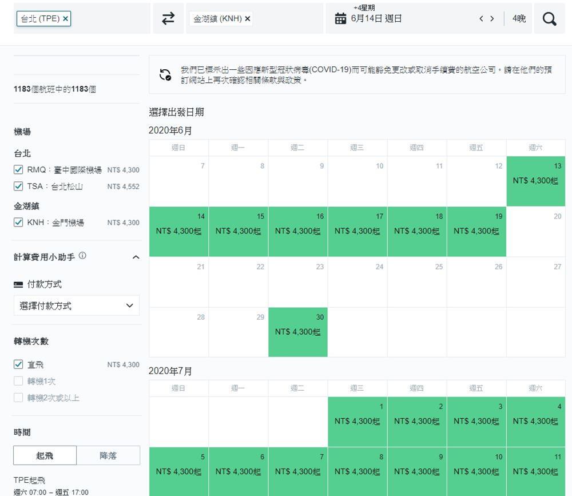Open the calendar date picker icon
This screenshot has height=496, width=572.
click(x=340, y=18)
